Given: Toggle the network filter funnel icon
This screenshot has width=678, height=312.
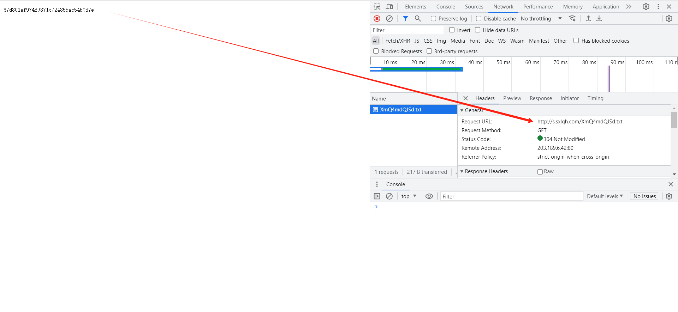Looking at the screenshot, I should point(405,19).
